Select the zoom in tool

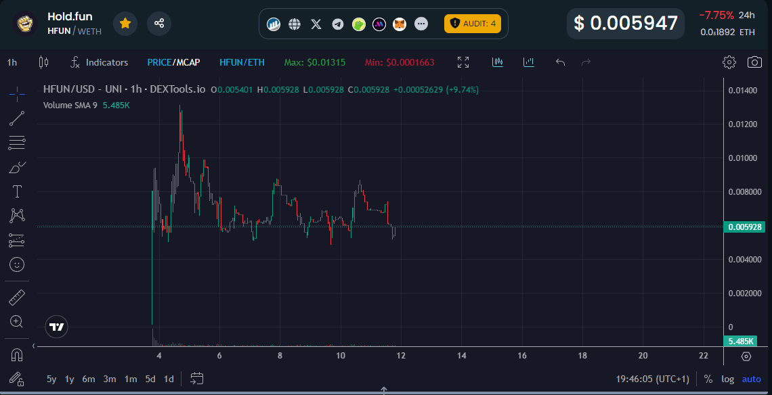pyautogui.click(x=17, y=322)
